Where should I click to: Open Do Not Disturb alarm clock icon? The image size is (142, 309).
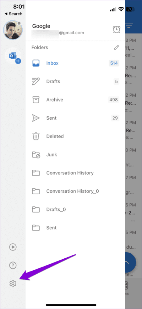(116, 29)
